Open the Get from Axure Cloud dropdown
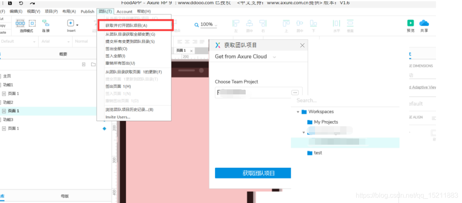The height and width of the screenshot is (203, 462). [x=245, y=57]
